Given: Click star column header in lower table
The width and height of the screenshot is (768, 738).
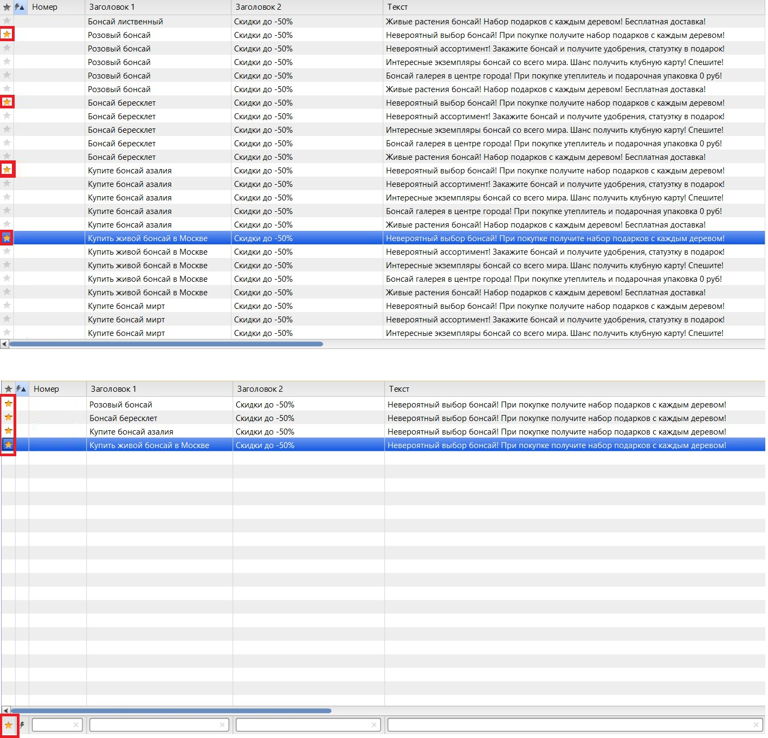Looking at the screenshot, I should click(8, 389).
